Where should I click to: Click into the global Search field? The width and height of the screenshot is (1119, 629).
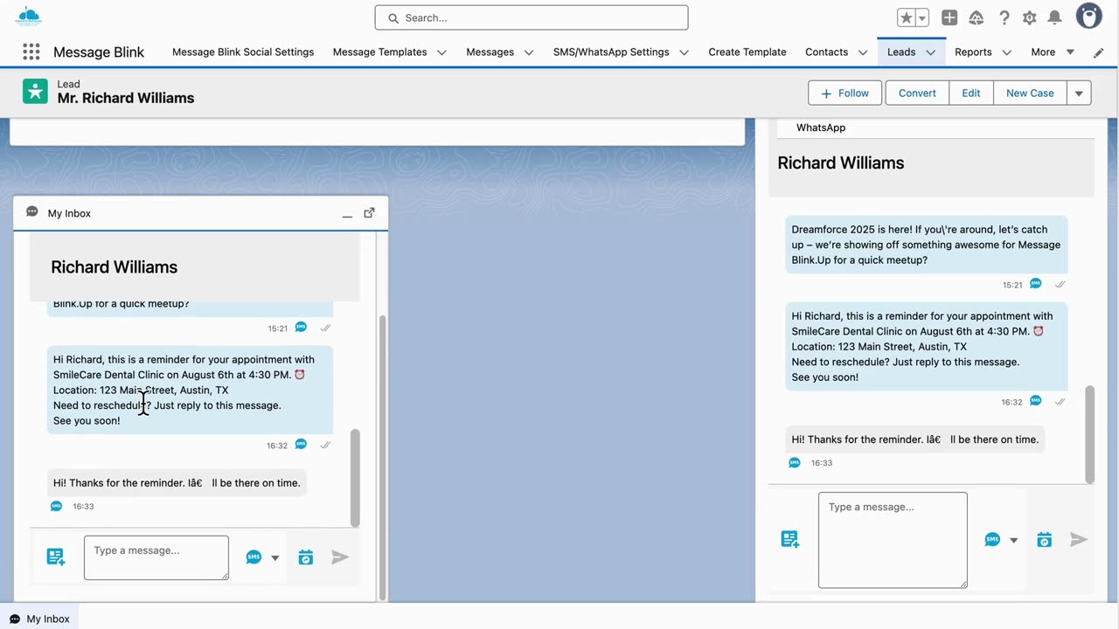coord(532,17)
